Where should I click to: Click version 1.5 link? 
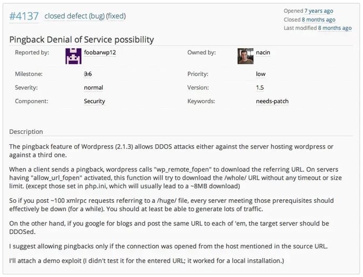click(x=260, y=87)
